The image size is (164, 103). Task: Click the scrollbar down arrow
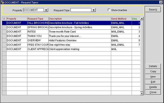pos(142,93)
